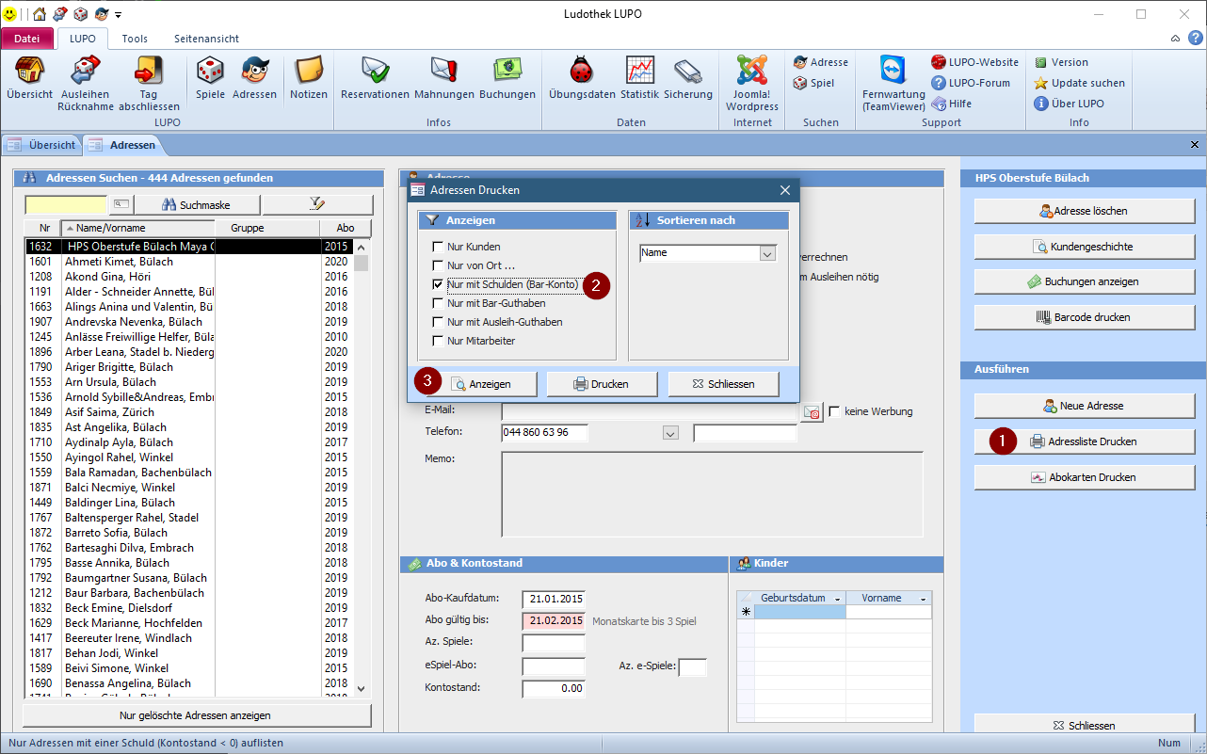Click the Abo-Kaufdatum date field
Image resolution: width=1207 pixels, height=754 pixels.
554,599
